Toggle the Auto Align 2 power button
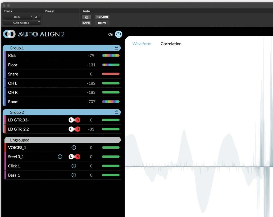The height and width of the screenshot is (217, 273). tap(119, 34)
